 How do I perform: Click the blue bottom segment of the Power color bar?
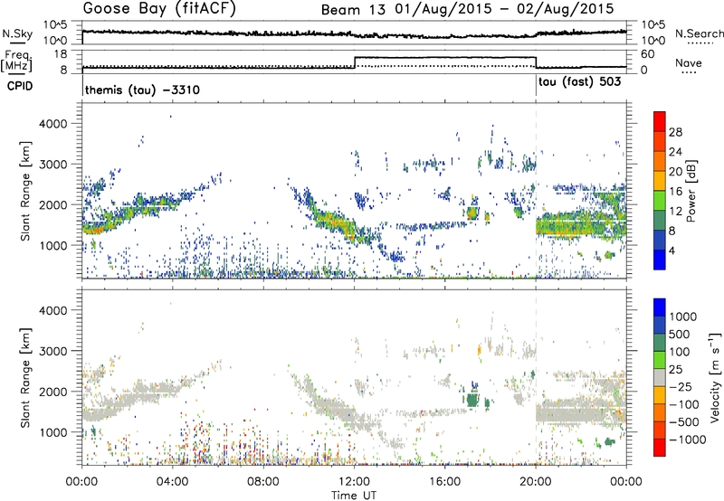pyautogui.click(x=660, y=260)
